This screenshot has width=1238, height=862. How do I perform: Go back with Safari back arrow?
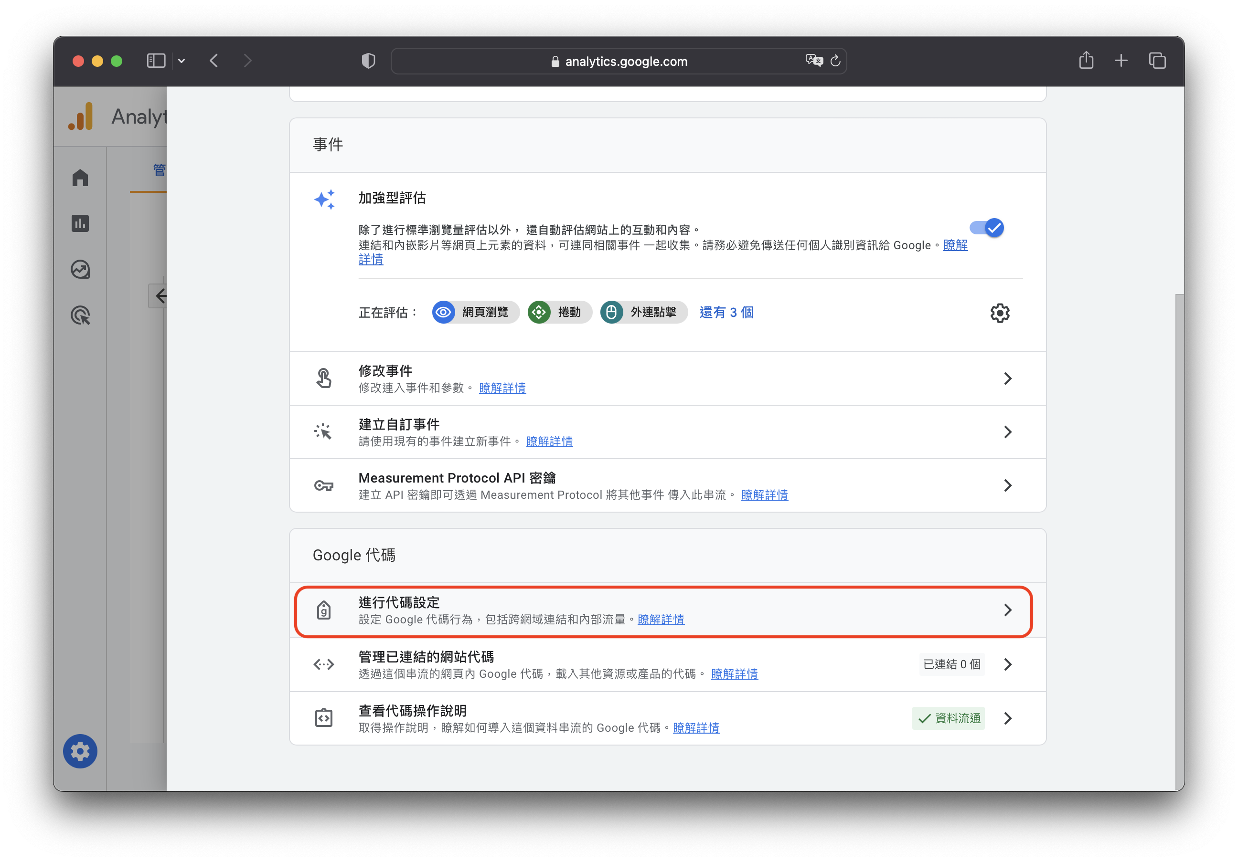pos(214,60)
